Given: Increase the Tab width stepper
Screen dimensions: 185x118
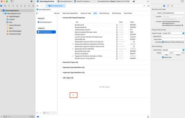Looking at the screenshot, I should [172, 52].
